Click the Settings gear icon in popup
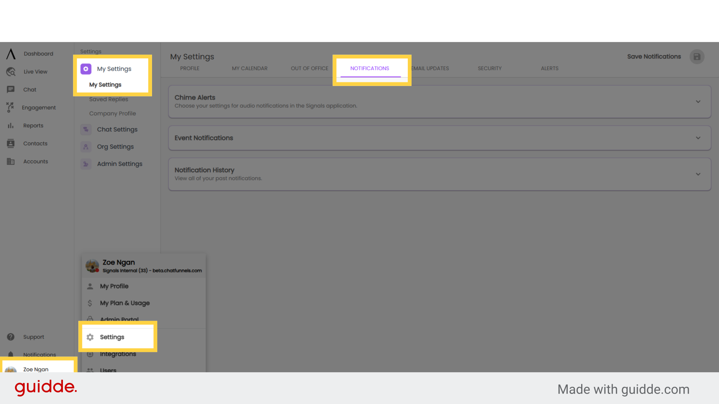 pyautogui.click(x=90, y=337)
